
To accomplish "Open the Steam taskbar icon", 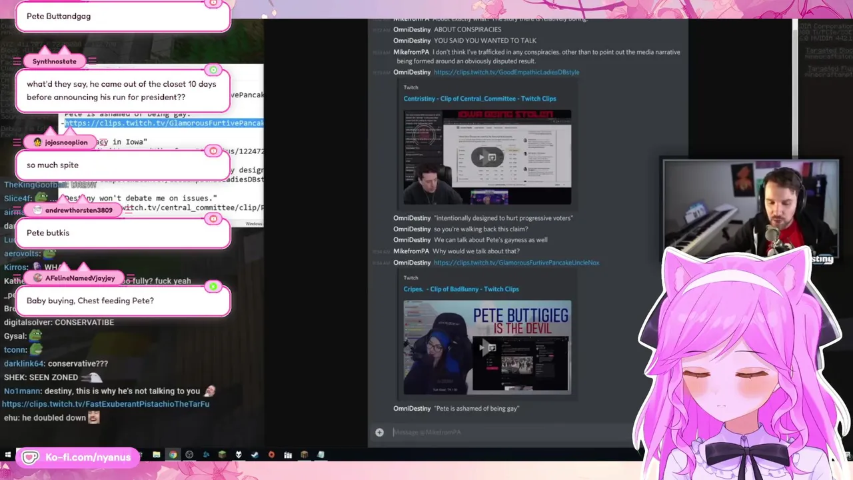I will [255, 455].
